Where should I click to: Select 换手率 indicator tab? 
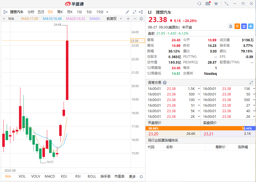106,176
